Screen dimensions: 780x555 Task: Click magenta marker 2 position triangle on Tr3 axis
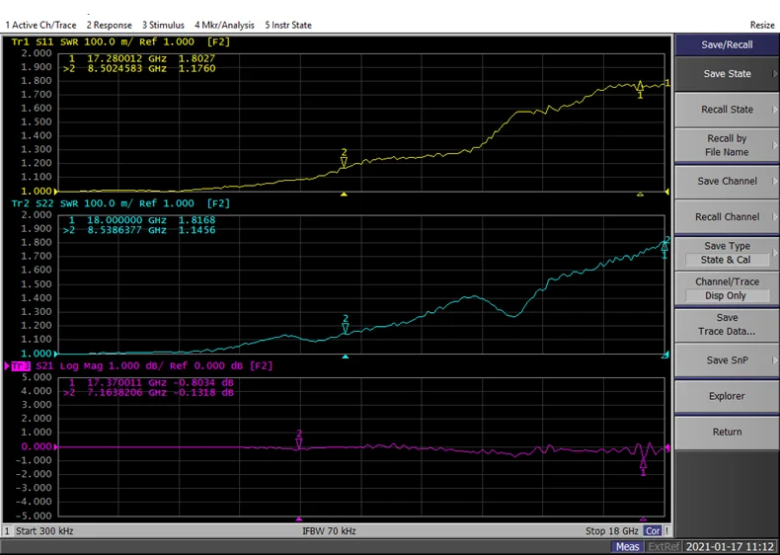click(299, 518)
